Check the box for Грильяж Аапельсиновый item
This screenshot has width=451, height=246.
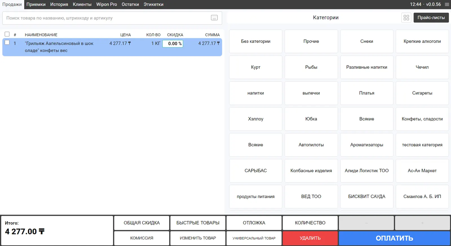click(7, 43)
